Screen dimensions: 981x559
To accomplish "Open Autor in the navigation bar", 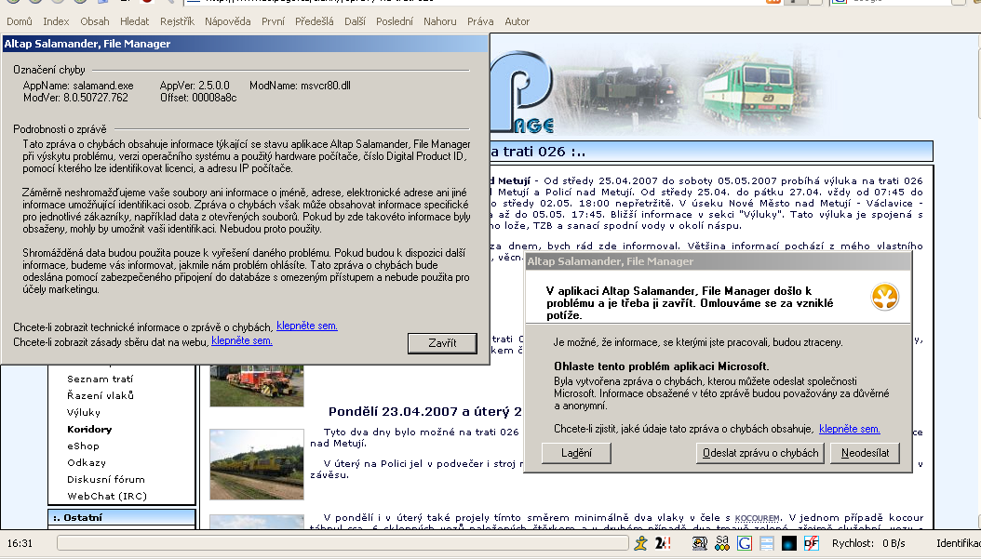I will point(517,21).
